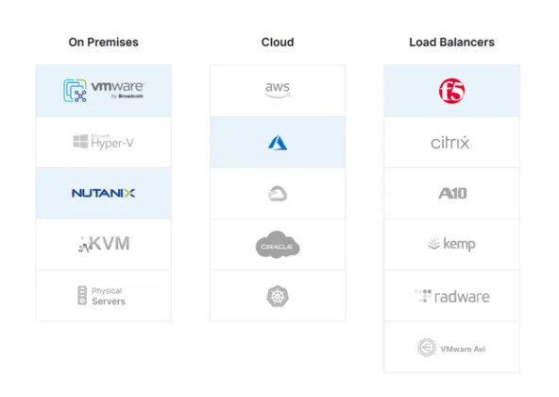
Task: Open the KVM logo tile
Action: pos(103,244)
